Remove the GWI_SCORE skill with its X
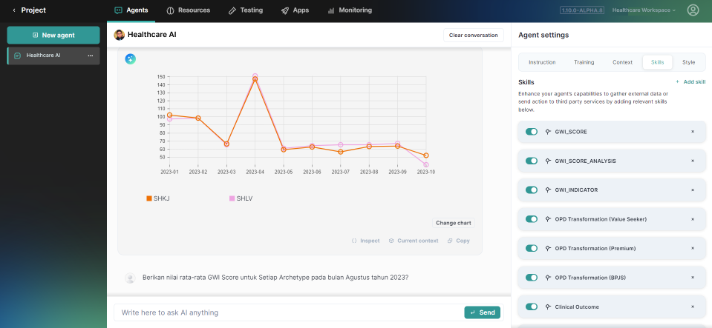 pos(692,132)
